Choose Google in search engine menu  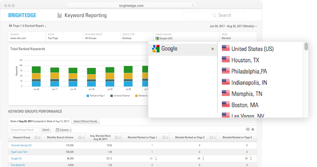pos(169,49)
